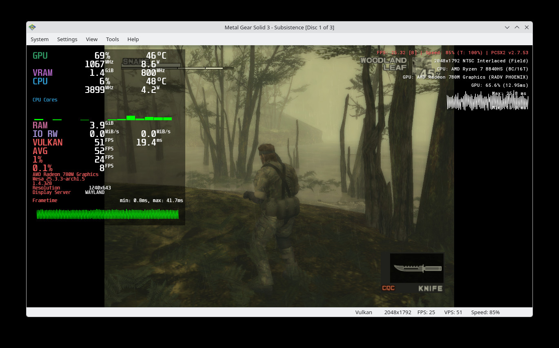
Task: Click the PCSX2 app icon in title bar
Action: click(32, 27)
